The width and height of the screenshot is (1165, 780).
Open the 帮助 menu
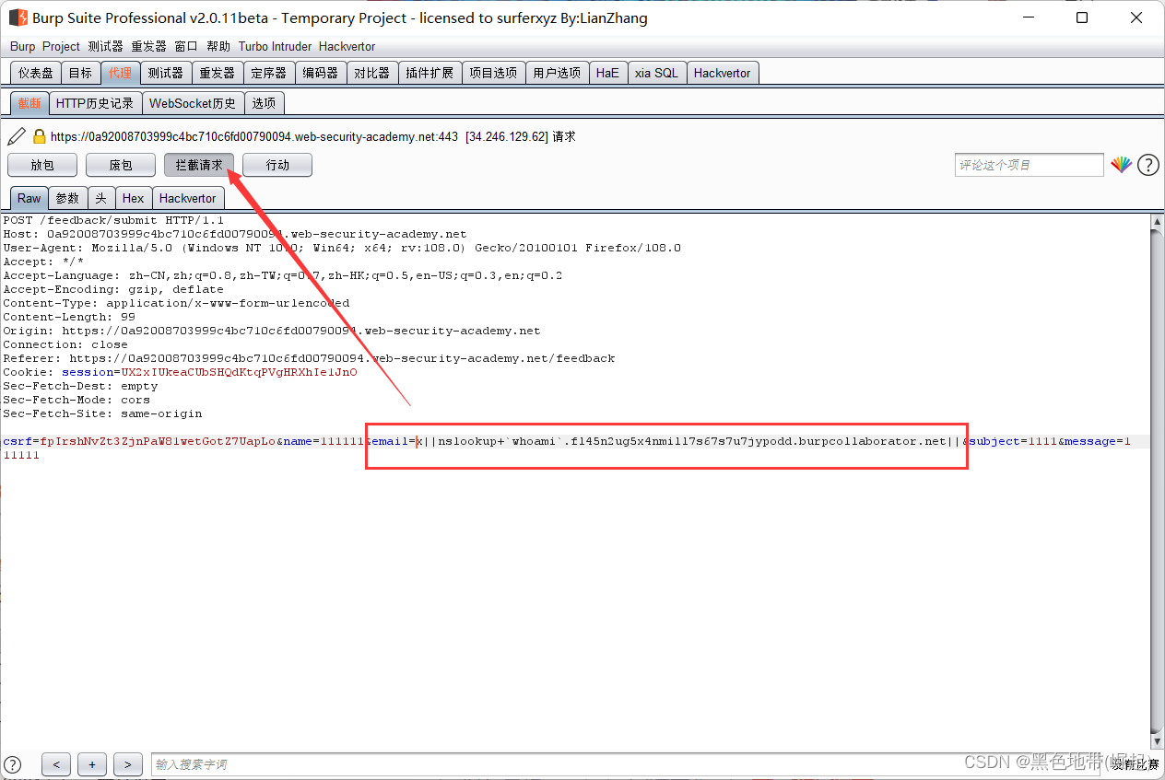tap(218, 46)
